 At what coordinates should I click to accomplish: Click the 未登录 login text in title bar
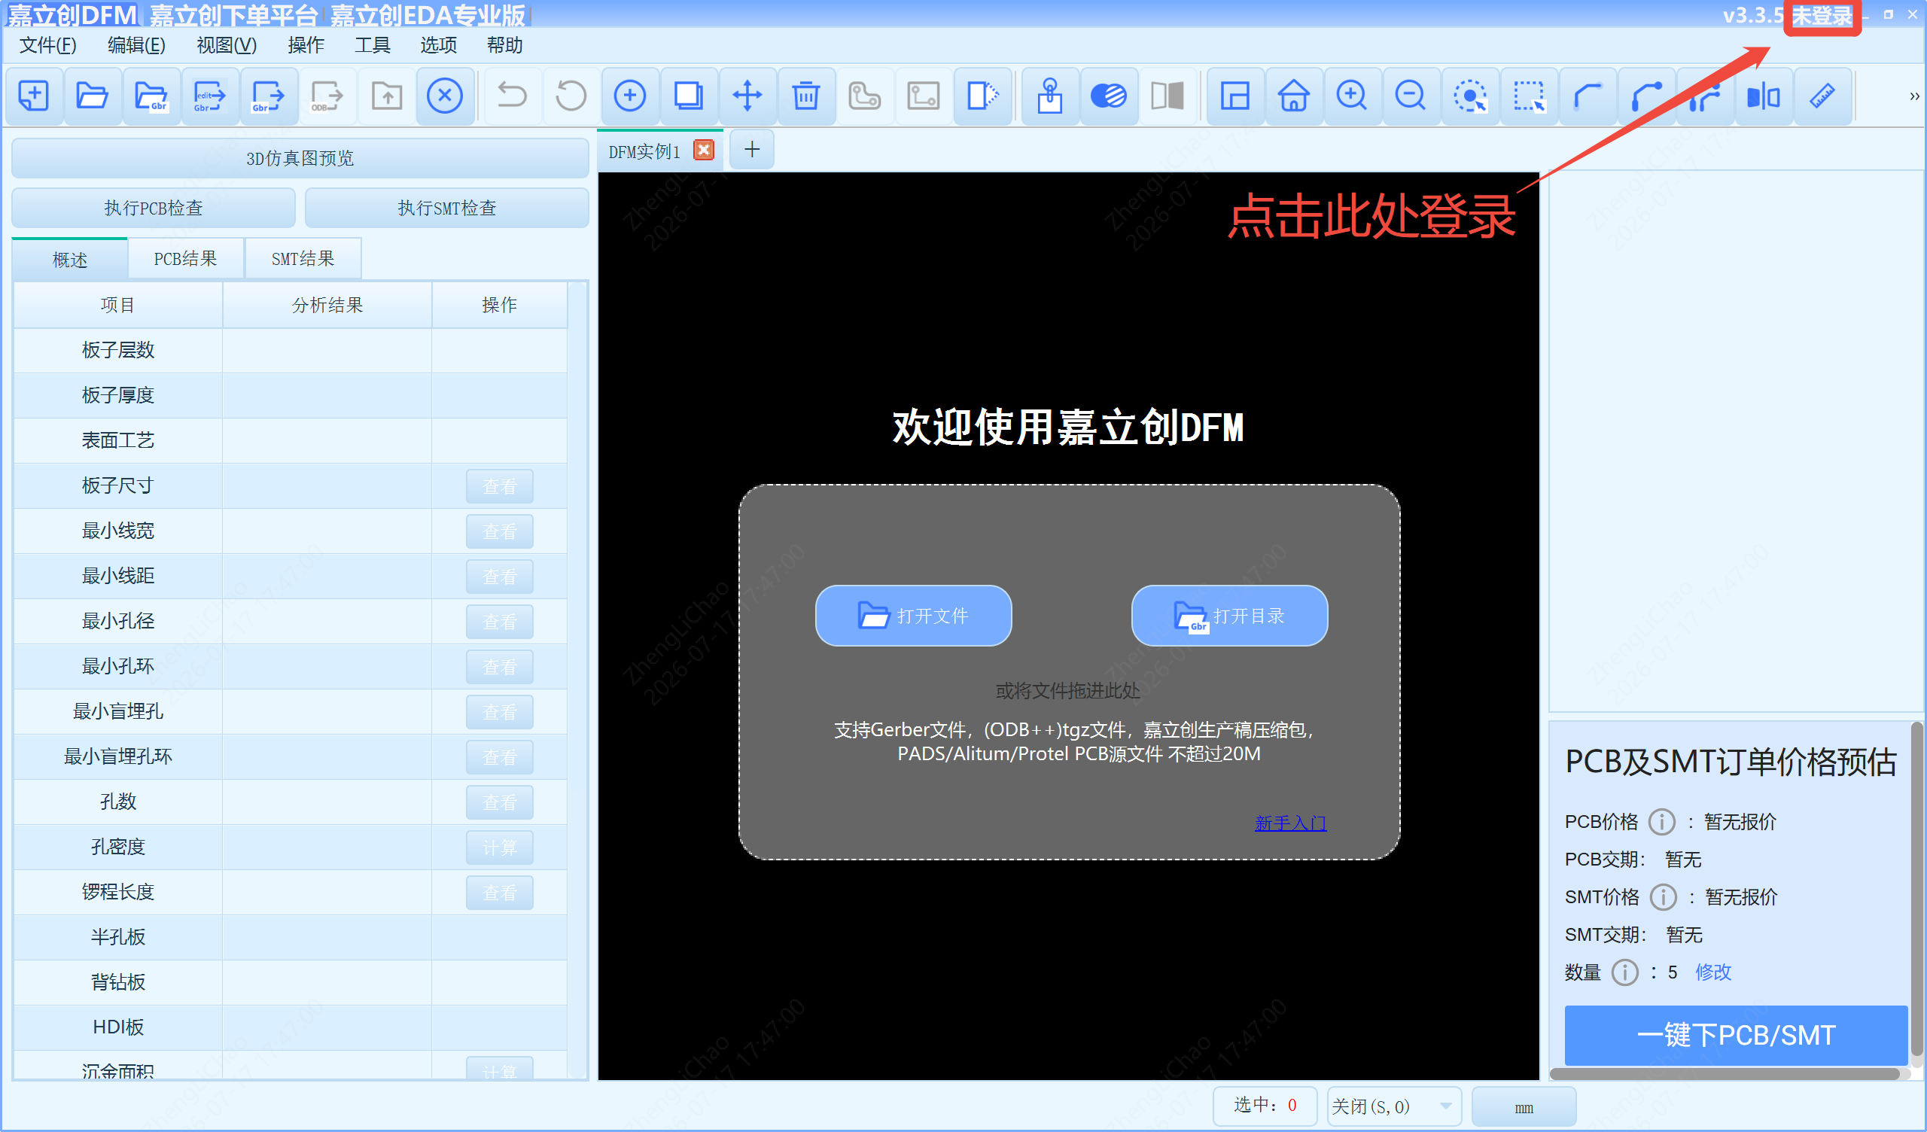pyautogui.click(x=1822, y=16)
